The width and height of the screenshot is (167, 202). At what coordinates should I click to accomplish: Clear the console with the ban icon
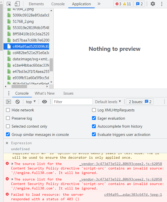coord(18,102)
